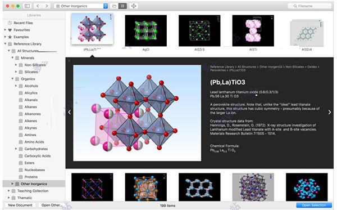Close the preview panel with X

[69, 61]
